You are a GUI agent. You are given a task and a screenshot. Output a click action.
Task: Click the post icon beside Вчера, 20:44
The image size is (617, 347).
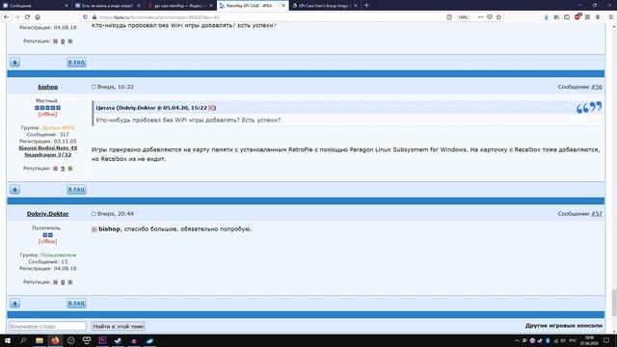(x=94, y=214)
